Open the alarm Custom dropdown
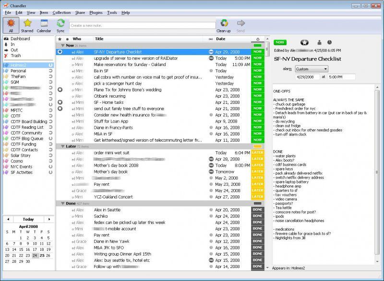This screenshot has width=384, height=281. pos(312,69)
